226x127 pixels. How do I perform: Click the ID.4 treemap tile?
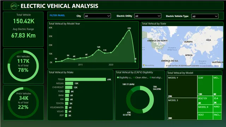[217, 100]
